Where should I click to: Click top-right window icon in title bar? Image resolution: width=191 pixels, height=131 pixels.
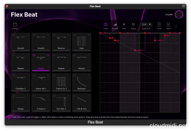tap(183, 6)
